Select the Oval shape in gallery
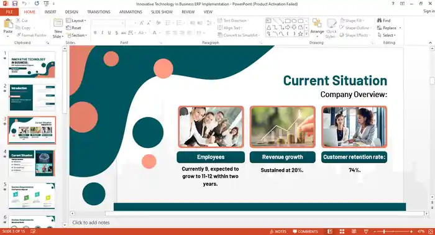 pyautogui.click(x=294, y=21)
